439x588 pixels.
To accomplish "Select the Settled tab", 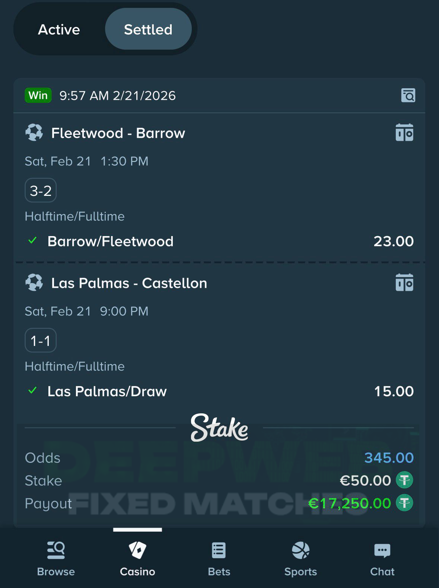I will click(x=149, y=29).
